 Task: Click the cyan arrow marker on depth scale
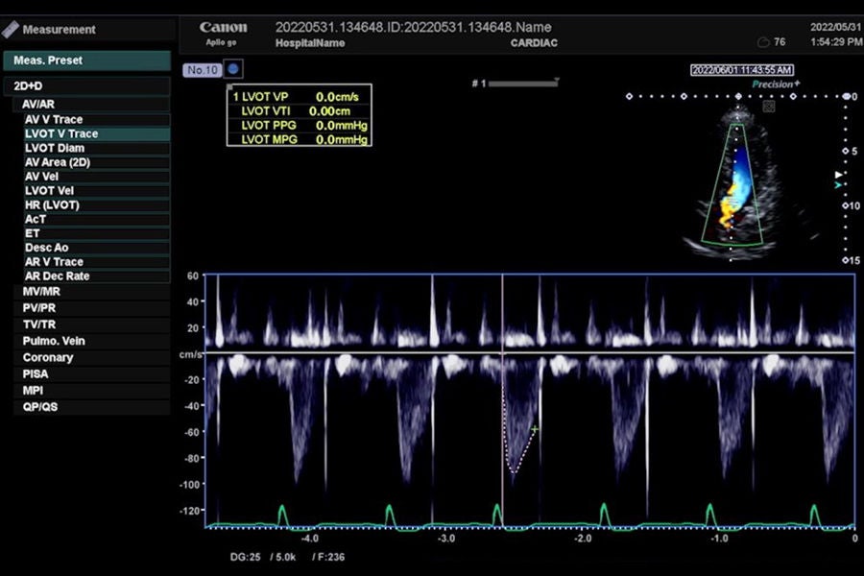pyautogui.click(x=839, y=185)
